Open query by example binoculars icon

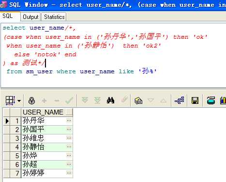(x=110, y=100)
